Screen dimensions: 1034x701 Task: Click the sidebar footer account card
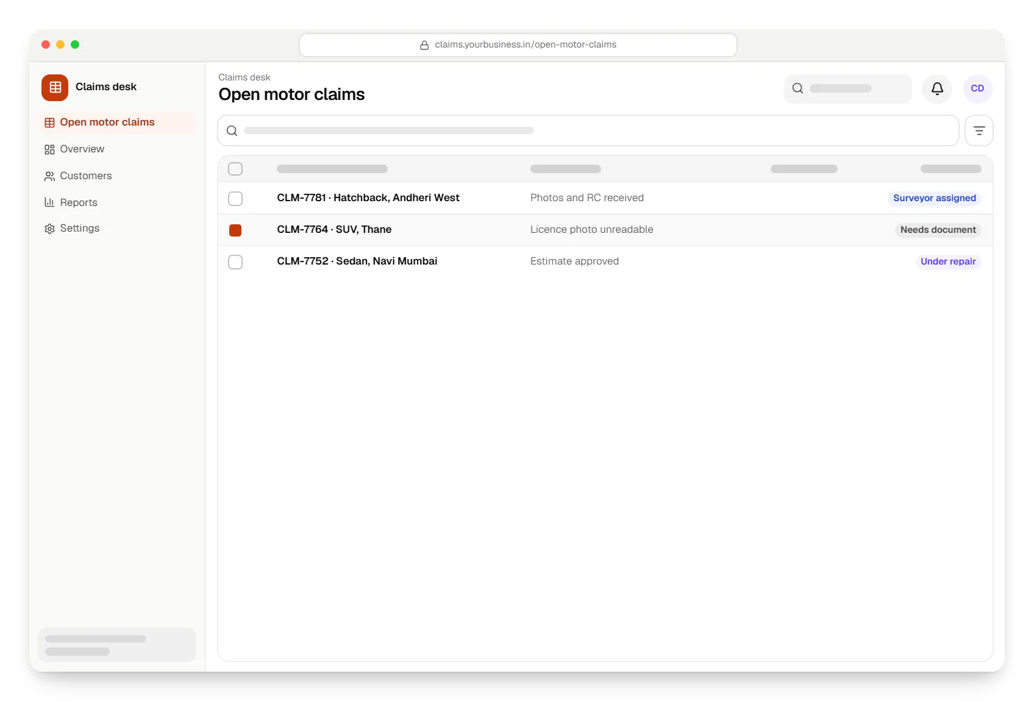[117, 645]
